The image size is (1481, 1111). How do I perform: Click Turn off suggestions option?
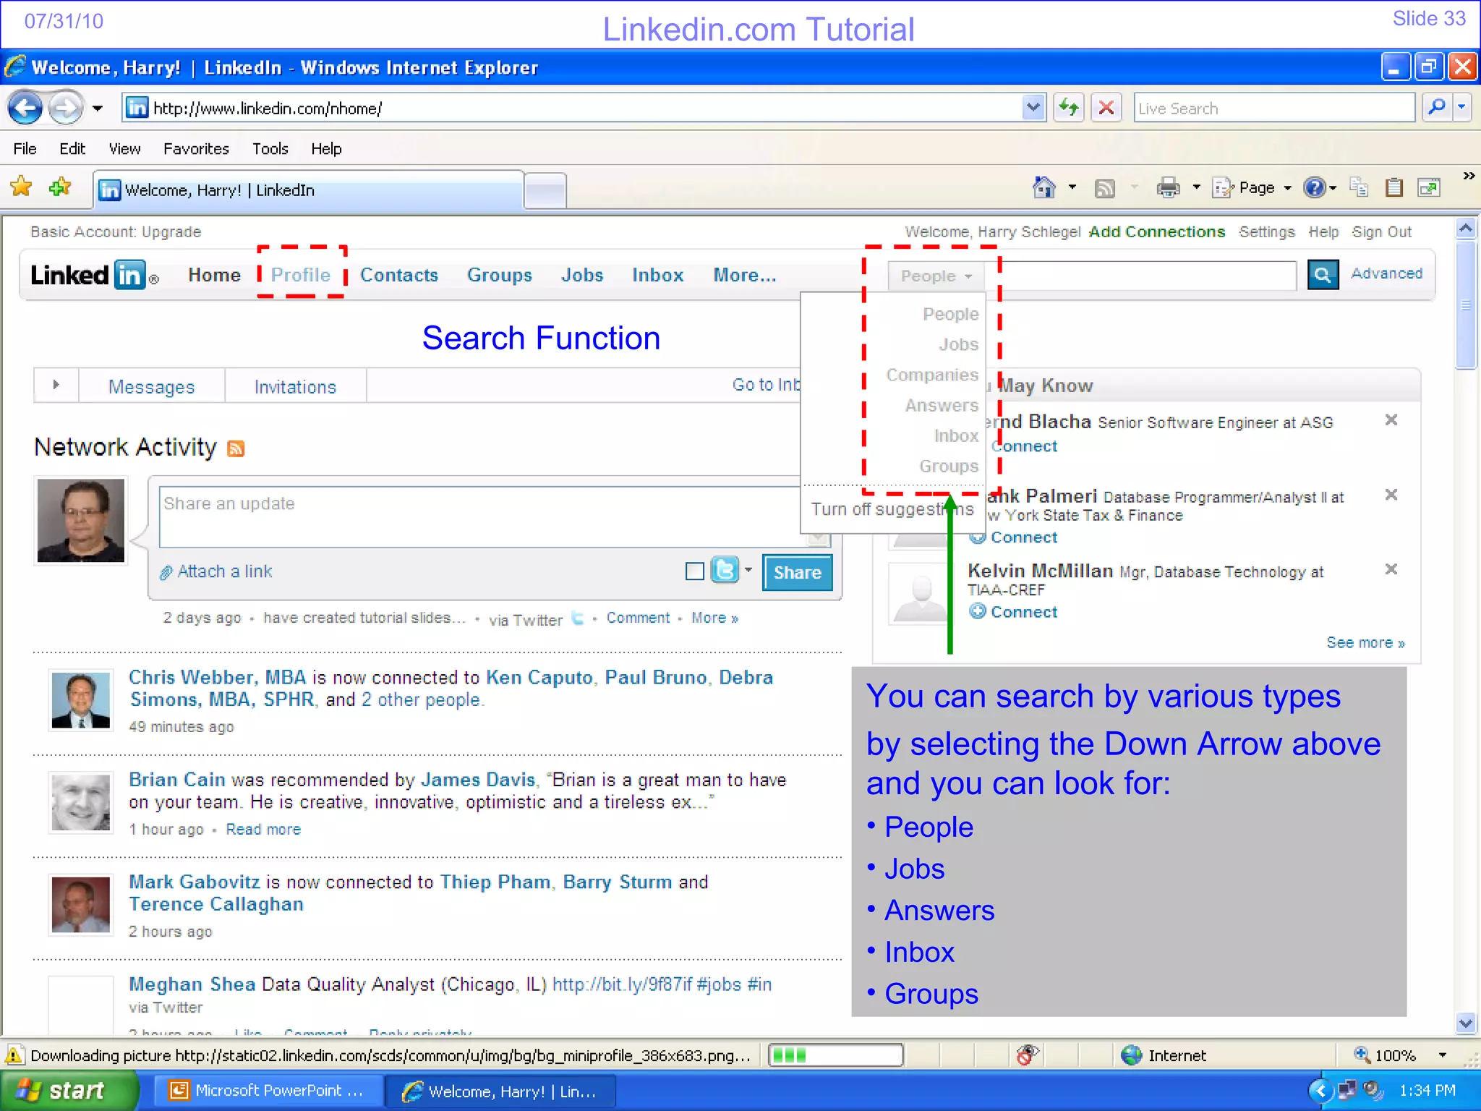tap(892, 509)
